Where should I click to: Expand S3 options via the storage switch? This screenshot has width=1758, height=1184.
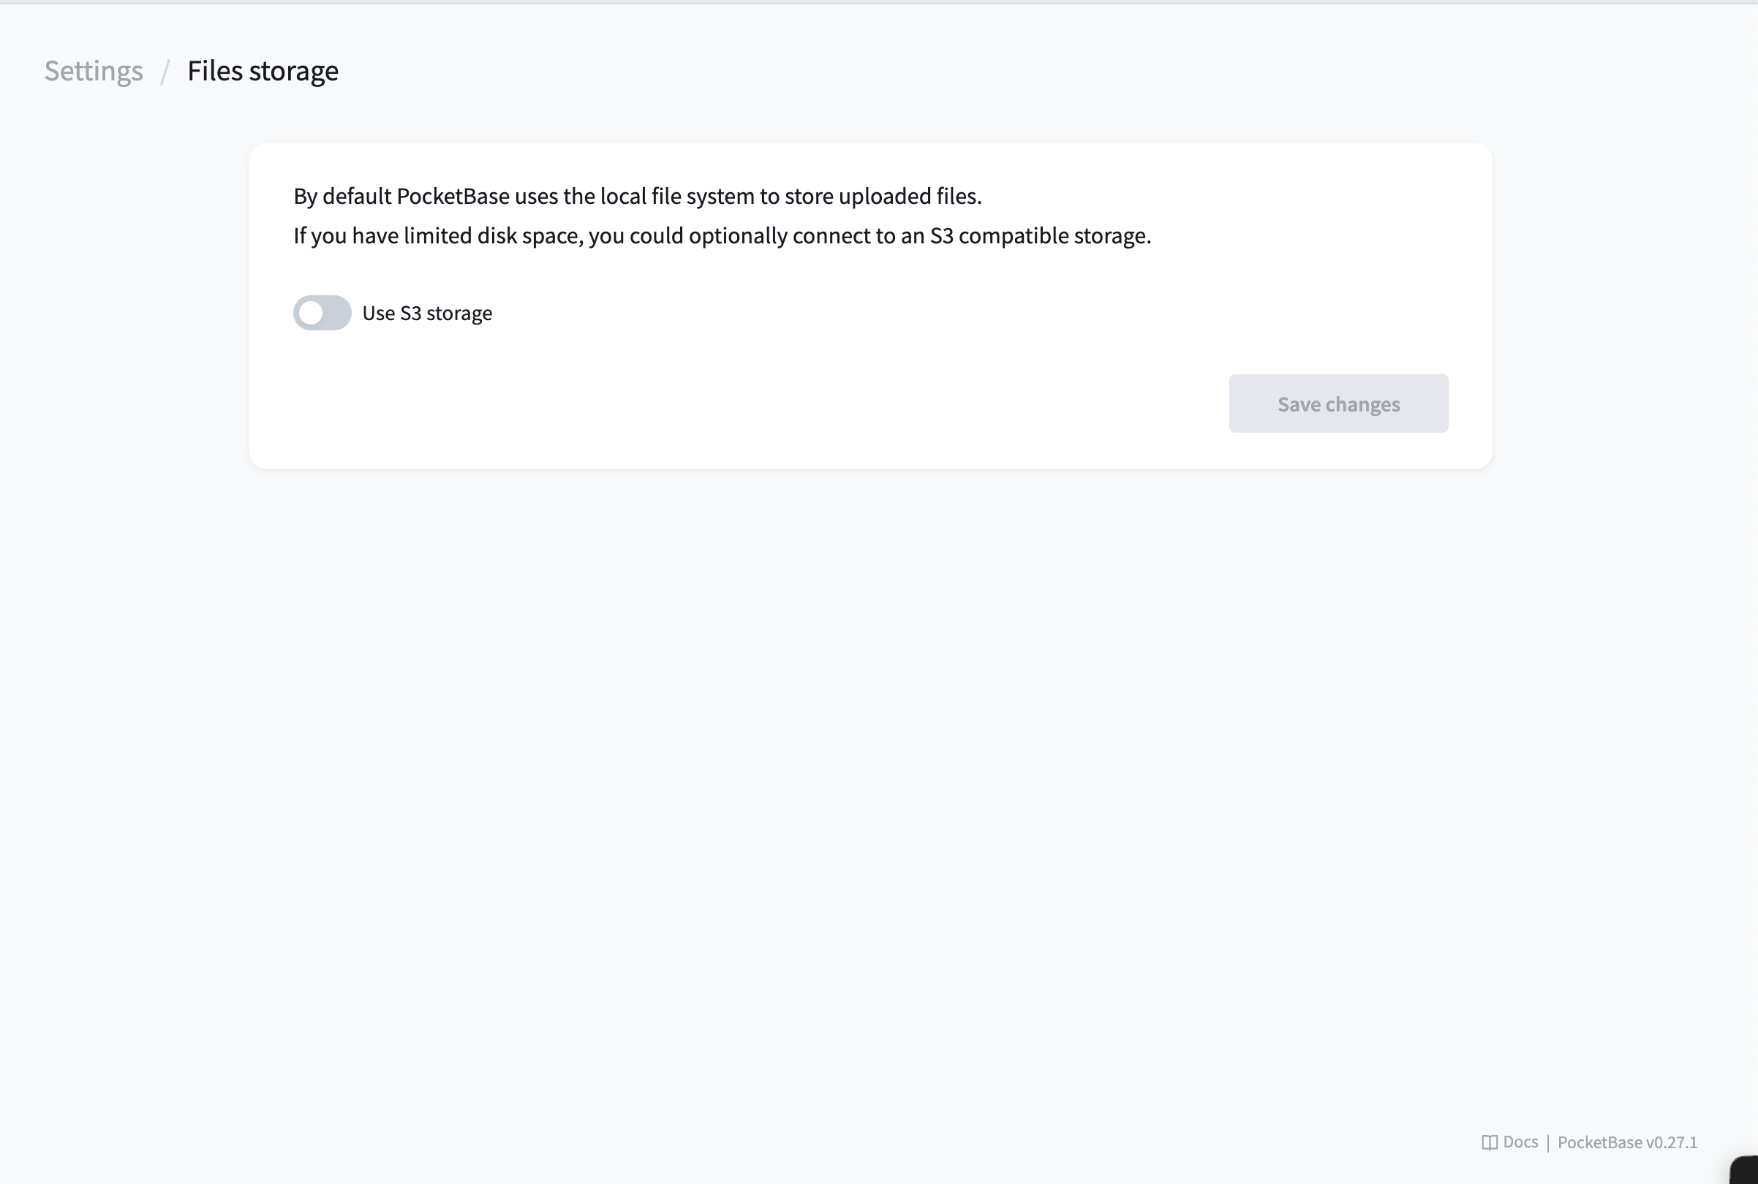321,312
